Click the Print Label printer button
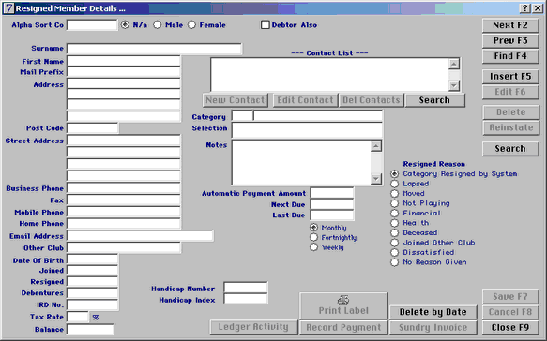 (x=343, y=305)
